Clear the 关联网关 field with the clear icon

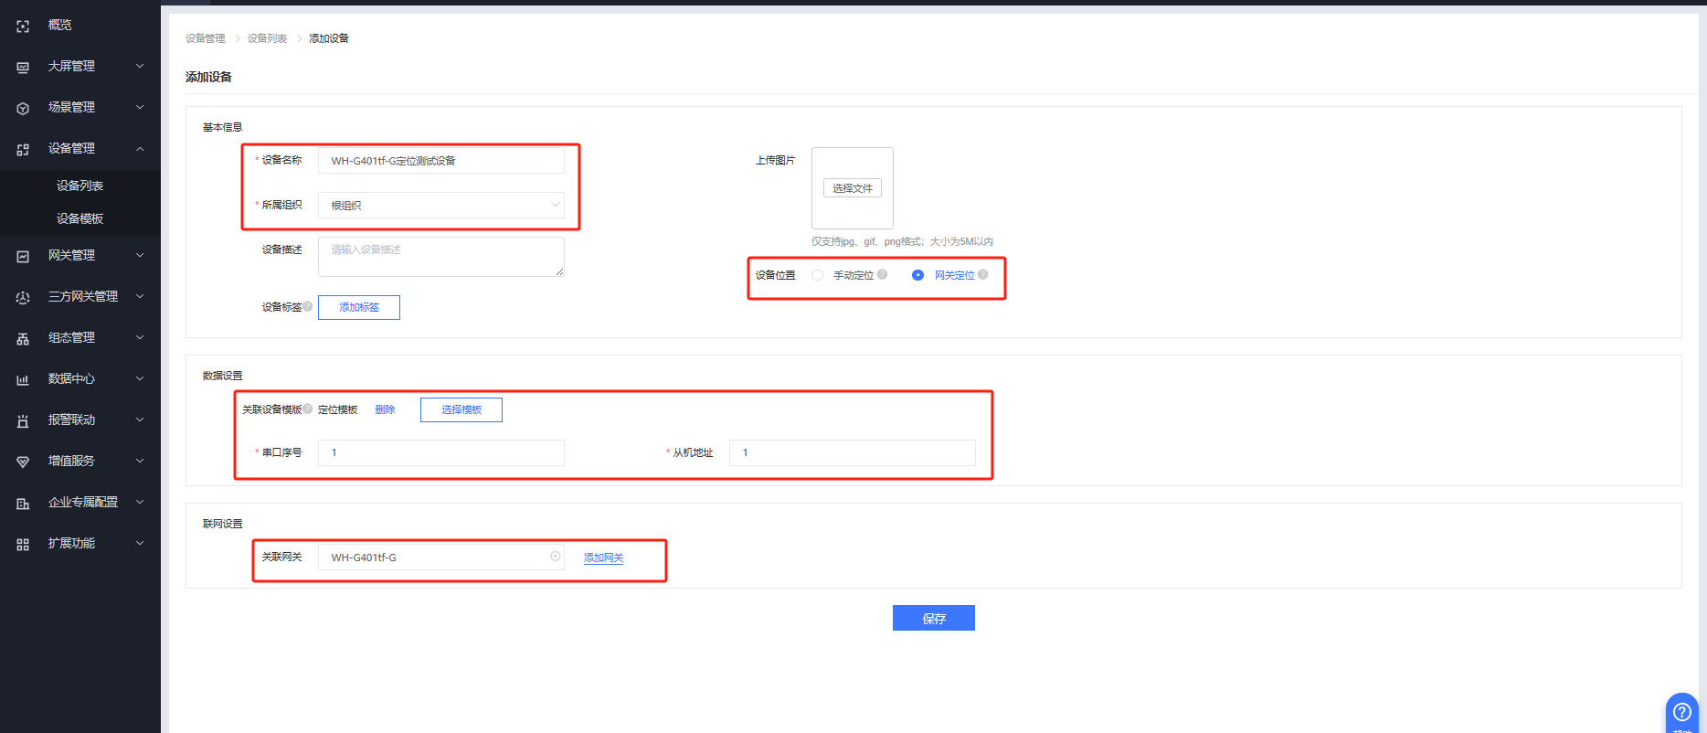[x=555, y=557]
